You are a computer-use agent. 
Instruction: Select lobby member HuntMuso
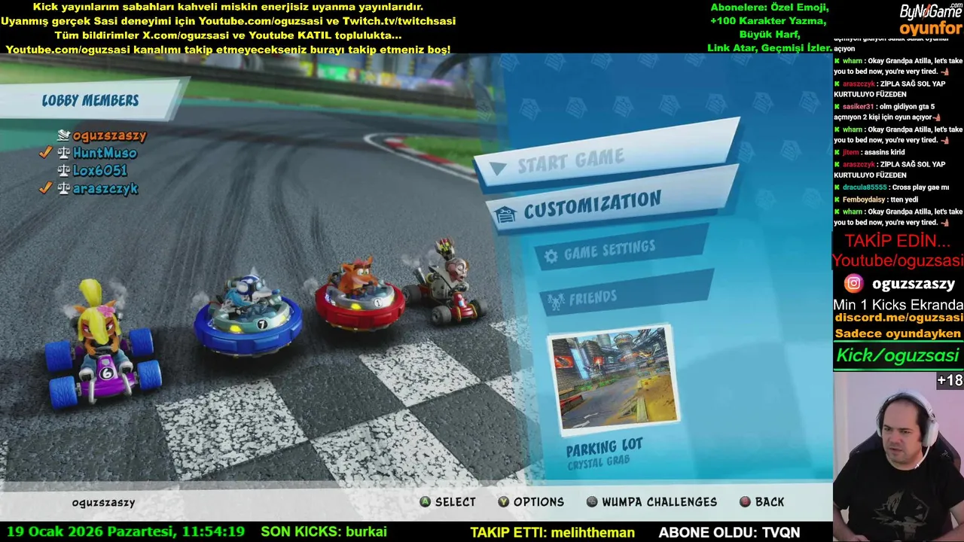point(105,153)
